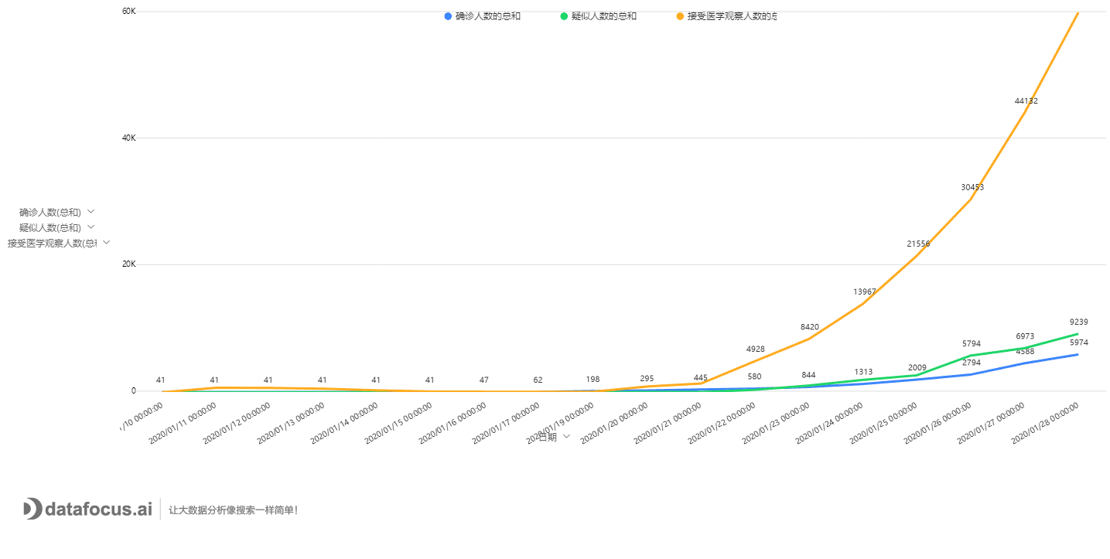Click the datafocus.ai D logo icon

(x=32, y=509)
